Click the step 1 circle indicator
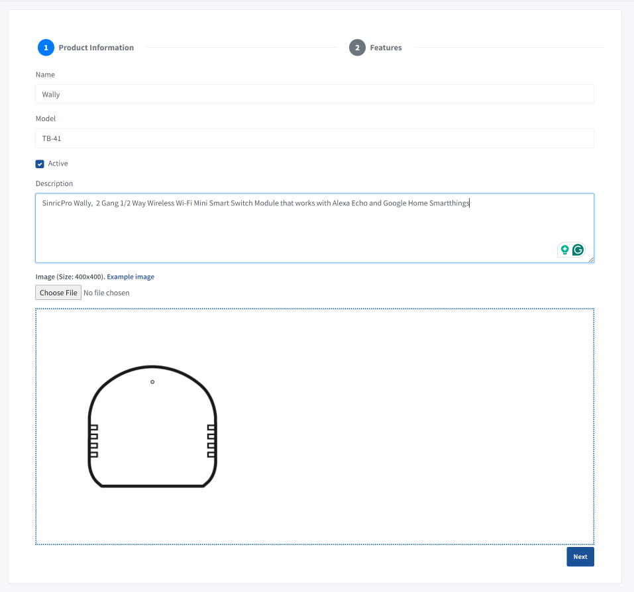634x592 pixels. pos(46,48)
